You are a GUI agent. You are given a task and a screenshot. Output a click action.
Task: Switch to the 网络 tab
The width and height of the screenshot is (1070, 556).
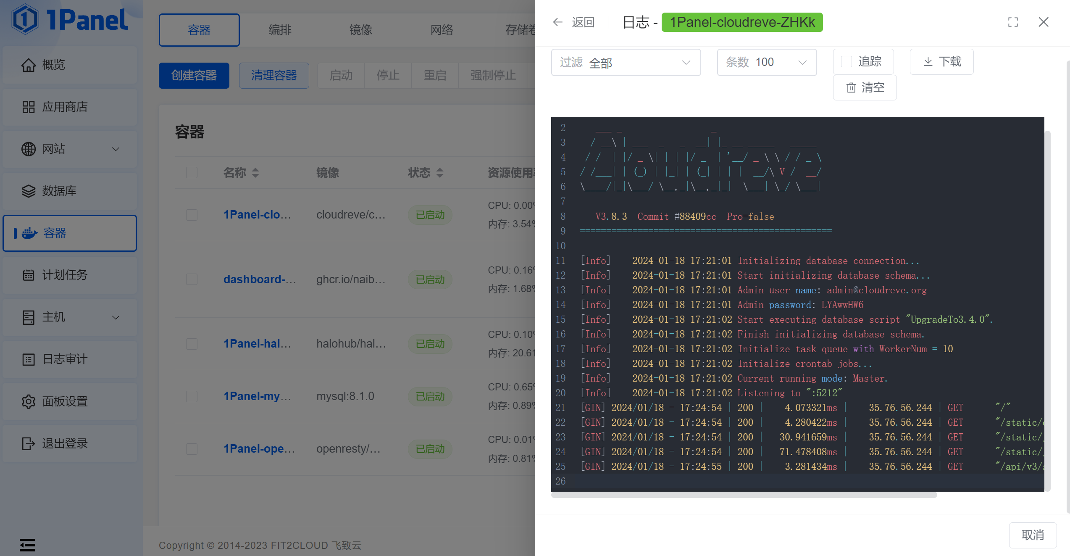point(442,30)
